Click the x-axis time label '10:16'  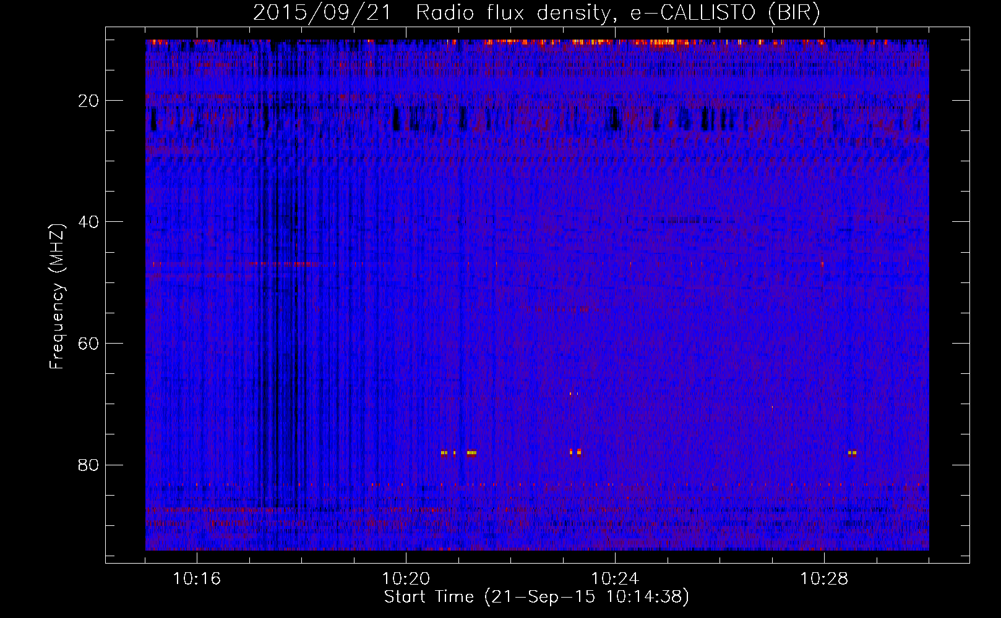point(197,579)
